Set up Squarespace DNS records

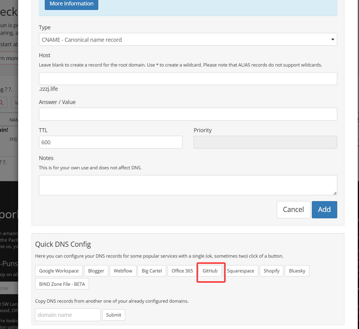coord(241,271)
